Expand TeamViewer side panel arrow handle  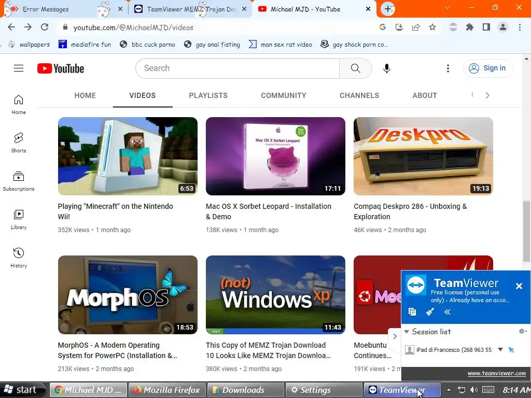click(395, 336)
